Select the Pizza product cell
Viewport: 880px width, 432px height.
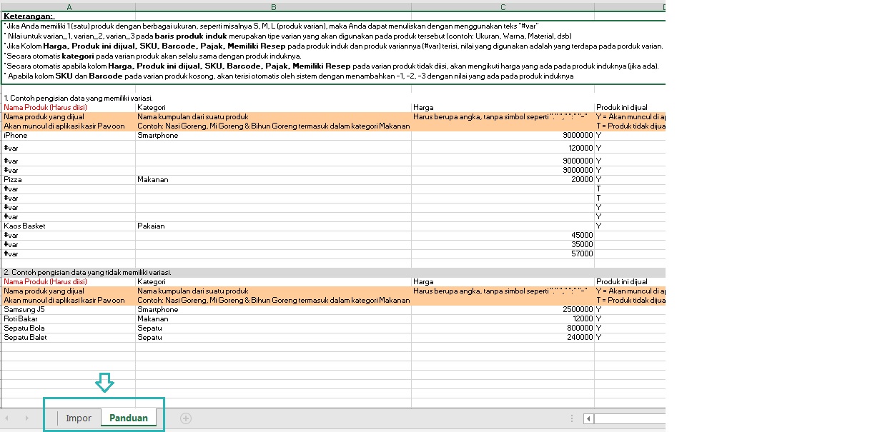(69, 180)
